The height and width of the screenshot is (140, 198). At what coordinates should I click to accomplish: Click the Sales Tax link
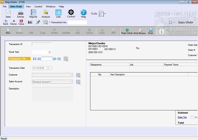(x=182, y=117)
